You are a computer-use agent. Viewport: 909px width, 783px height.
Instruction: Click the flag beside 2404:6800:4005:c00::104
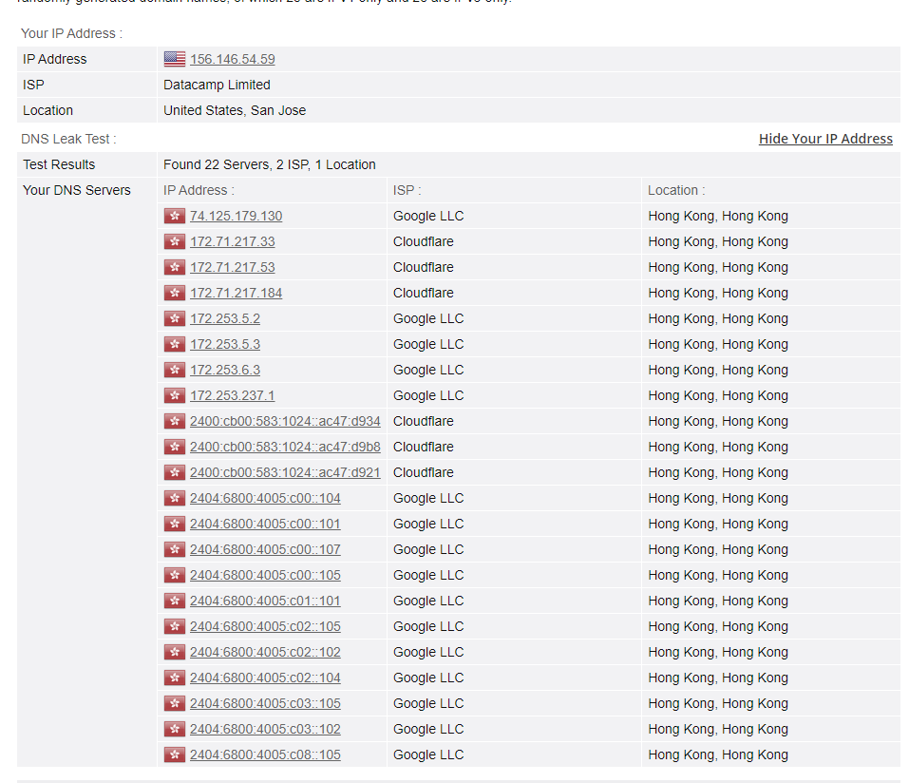pyautogui.click(x=175, y=498)
